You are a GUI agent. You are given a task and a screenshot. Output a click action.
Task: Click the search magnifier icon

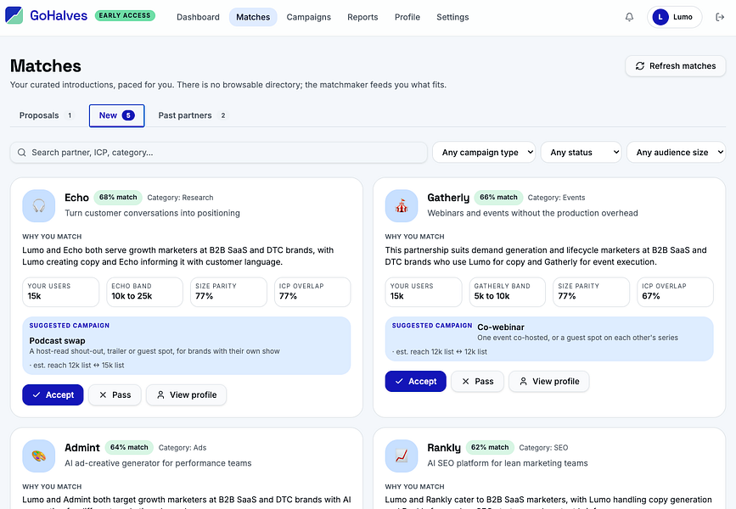pos(21,153)
